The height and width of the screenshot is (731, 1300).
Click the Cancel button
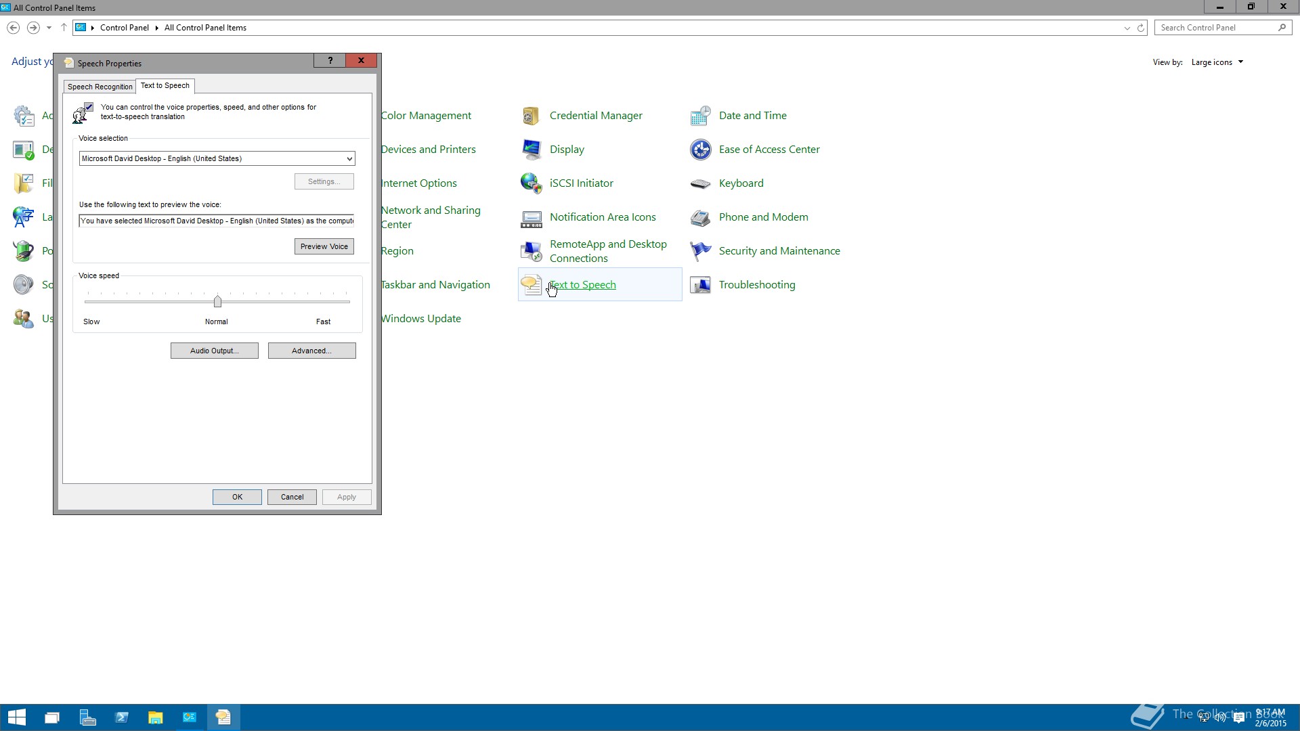292,497
